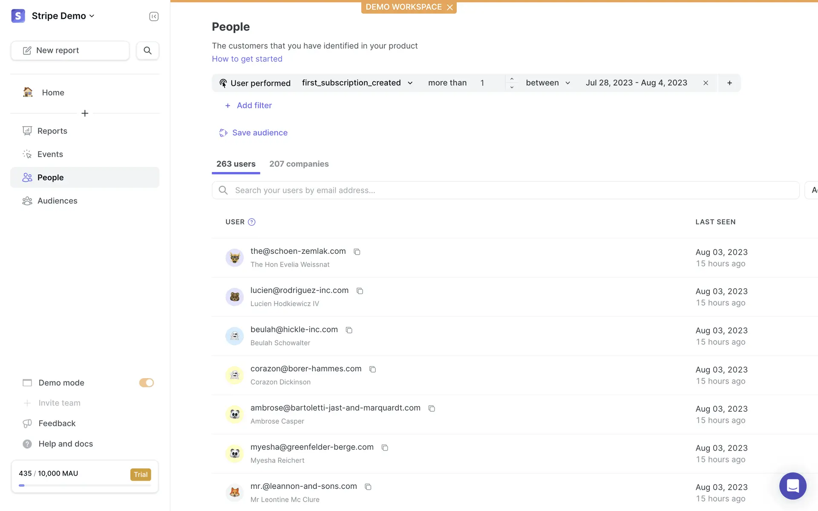This screenshot has width=818, height=511.
Task: Open the chat support bubble
Action: coord(792,485)
